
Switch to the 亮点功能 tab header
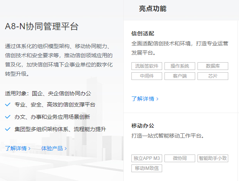[153, 9]
